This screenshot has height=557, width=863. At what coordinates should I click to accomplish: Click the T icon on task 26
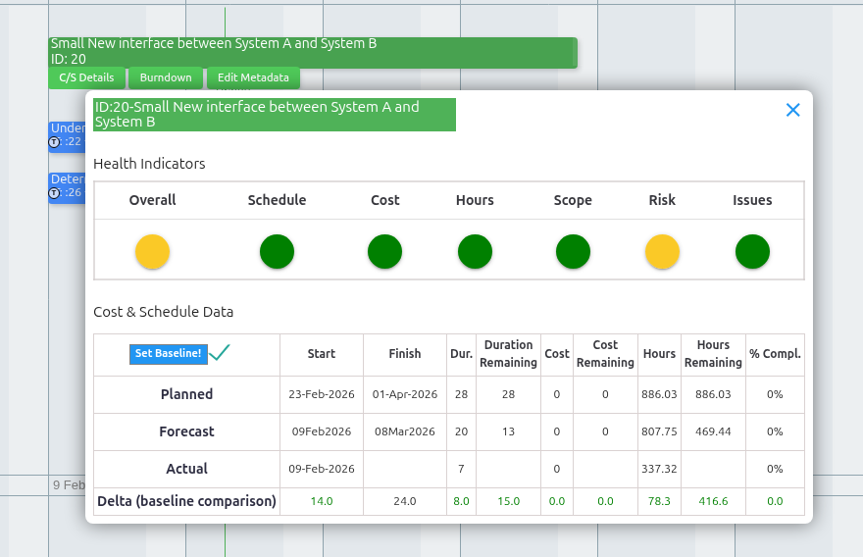54,193
